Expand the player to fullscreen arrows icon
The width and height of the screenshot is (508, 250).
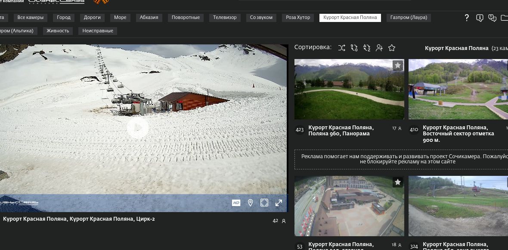279,203
